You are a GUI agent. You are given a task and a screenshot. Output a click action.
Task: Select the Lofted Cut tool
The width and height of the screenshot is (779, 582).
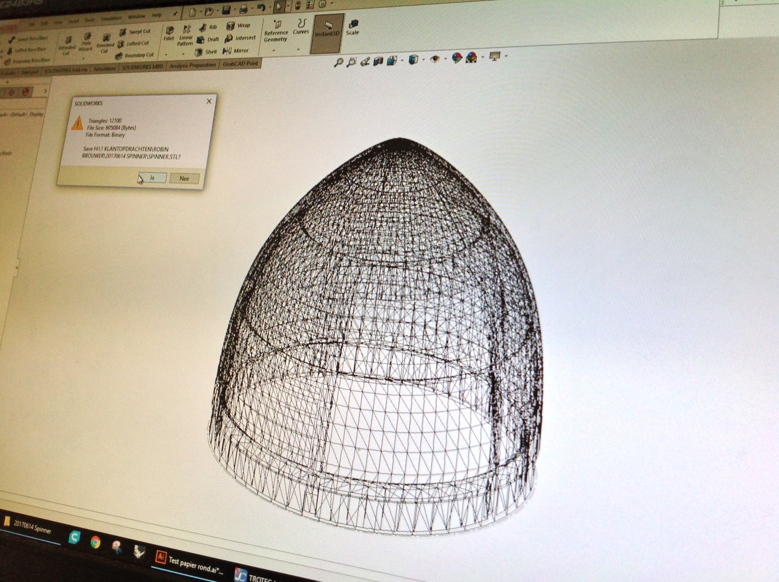pos(133,44)
